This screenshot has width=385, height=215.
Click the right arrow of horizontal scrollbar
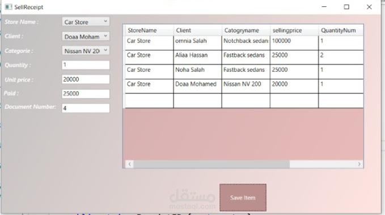pyautogui.click(x=359, y=164)
